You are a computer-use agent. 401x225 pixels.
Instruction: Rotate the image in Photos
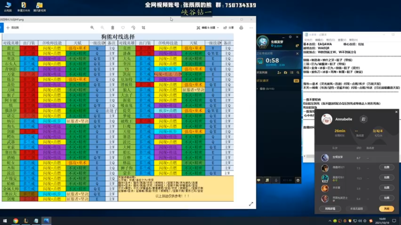click(x=133, y=27)
